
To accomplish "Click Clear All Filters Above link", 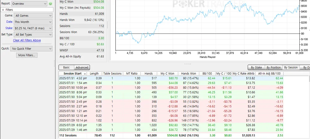I will coord(27,40).
